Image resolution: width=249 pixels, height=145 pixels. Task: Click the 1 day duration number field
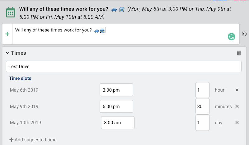(x=203, y=123)
